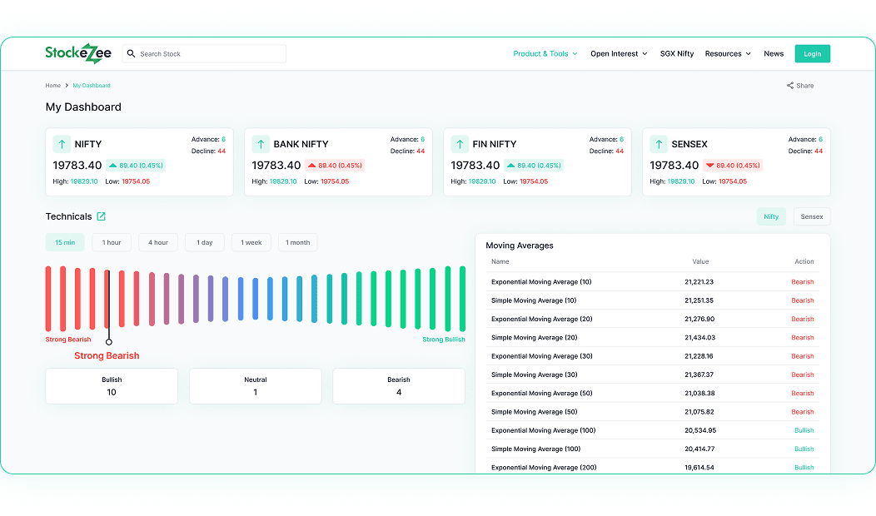The height and width of the screenshot is (516, 876).
Task: Click the large Strong Bearish result text
Action: (x=107, y=355)
